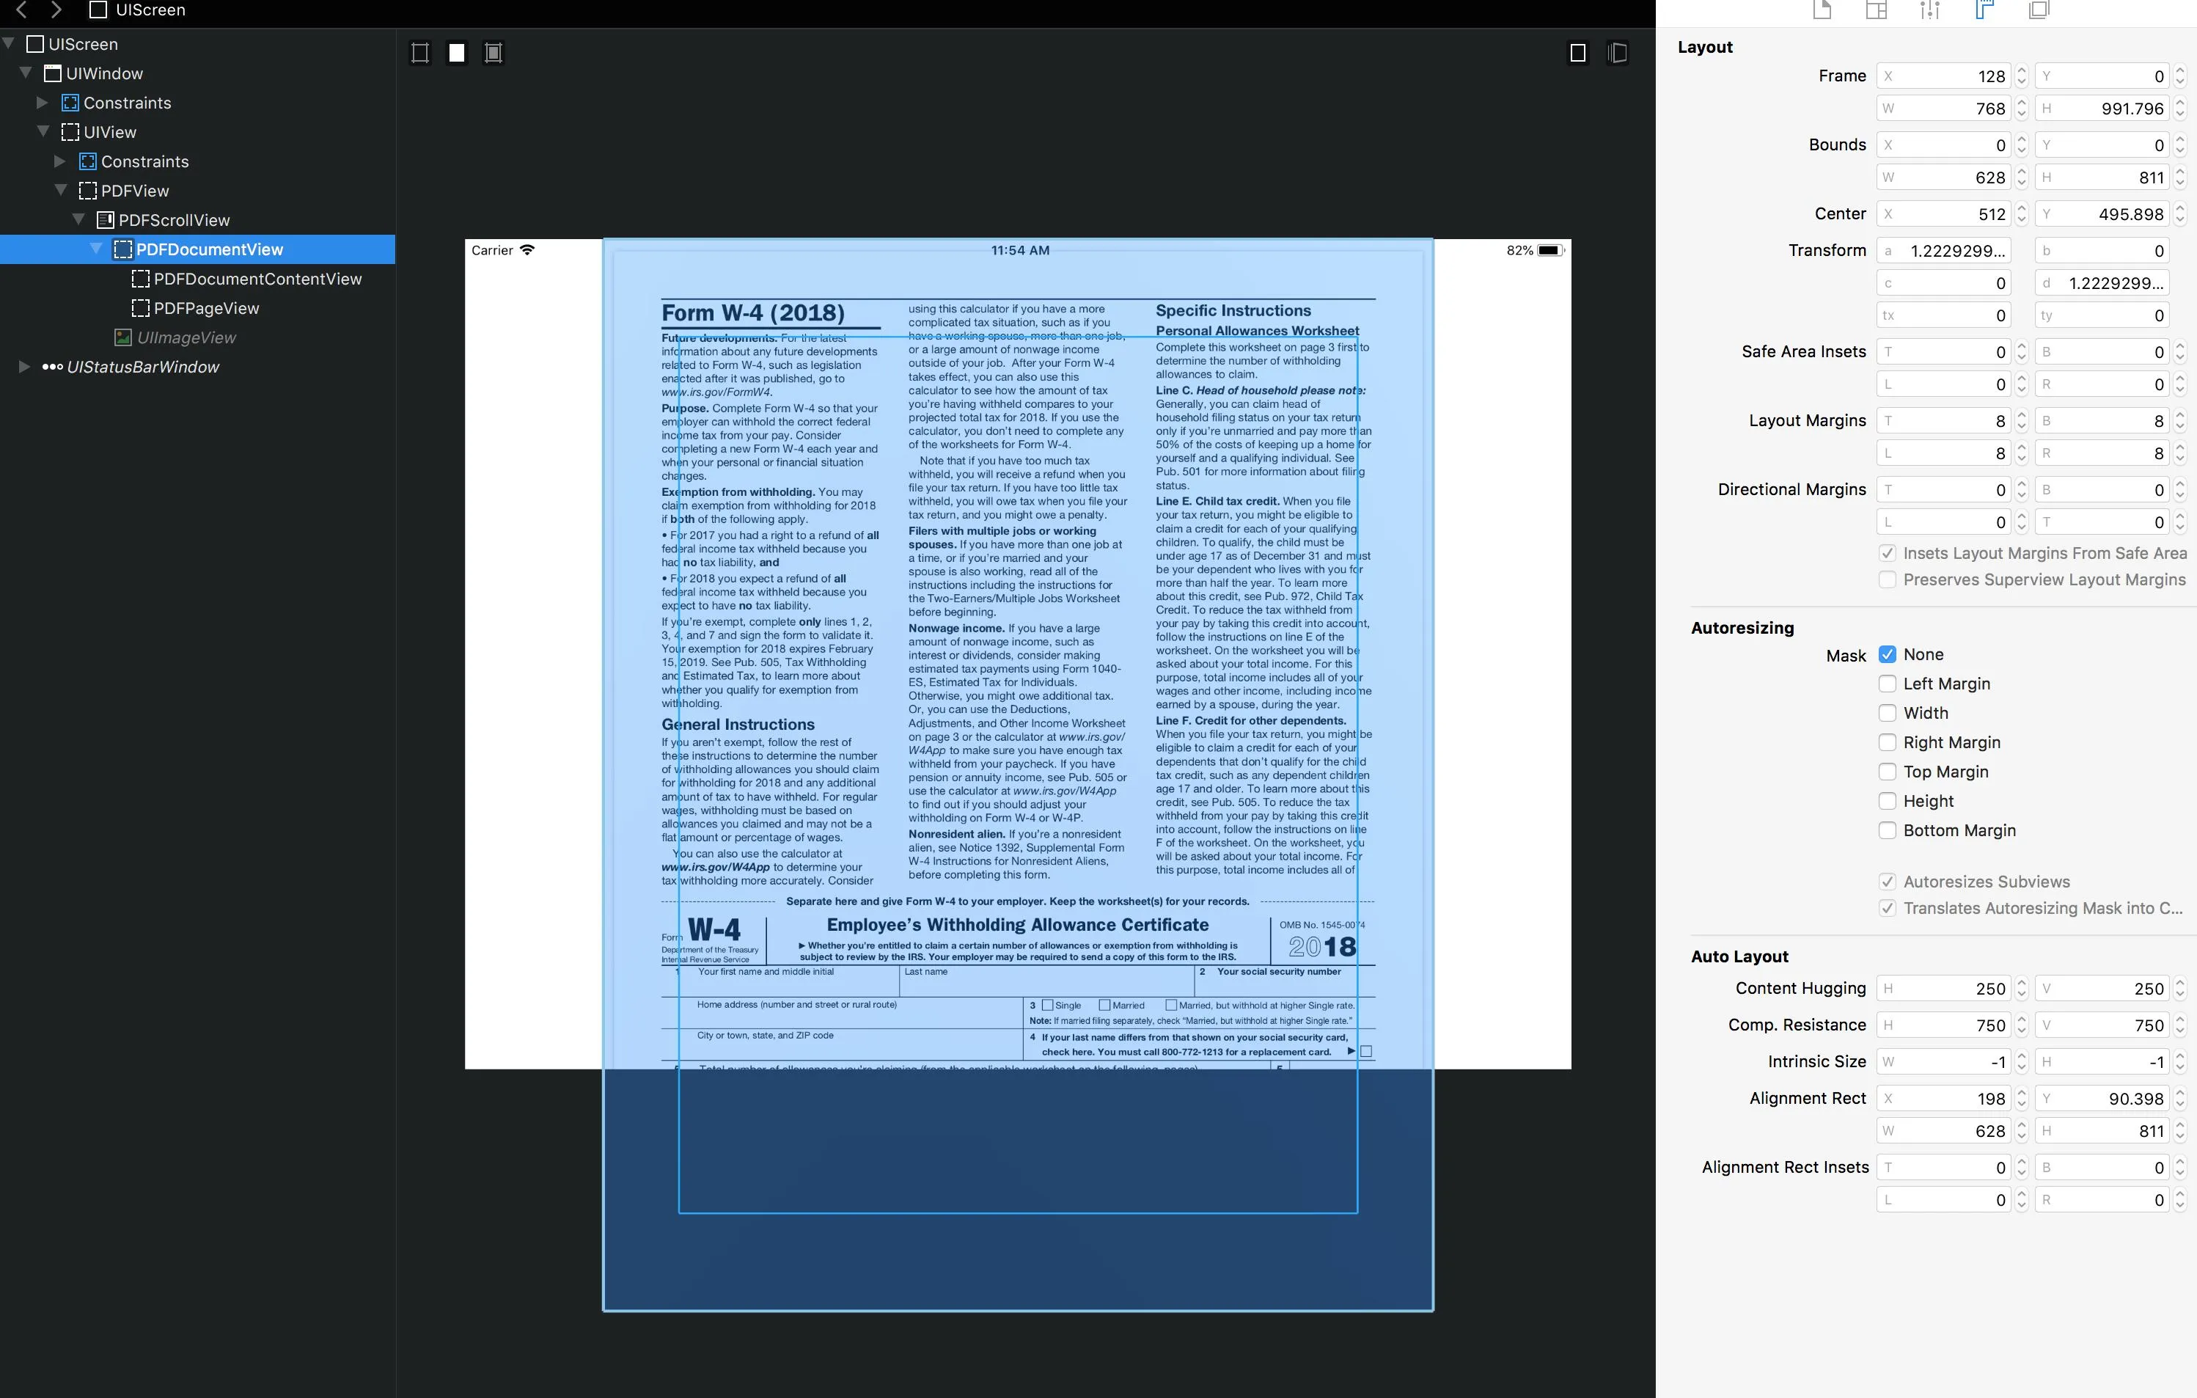Select PDFPageView in the view hierarchy
2197x1398 pixels.
[206, 309]
